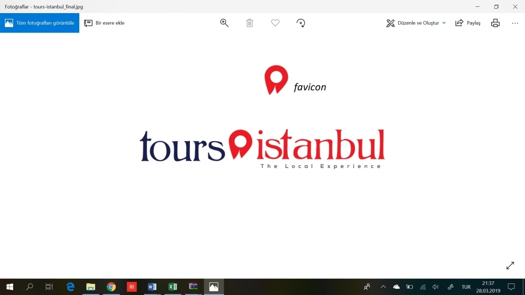
Task: Select Bir esere ekle option
Action: coord(104,23)
